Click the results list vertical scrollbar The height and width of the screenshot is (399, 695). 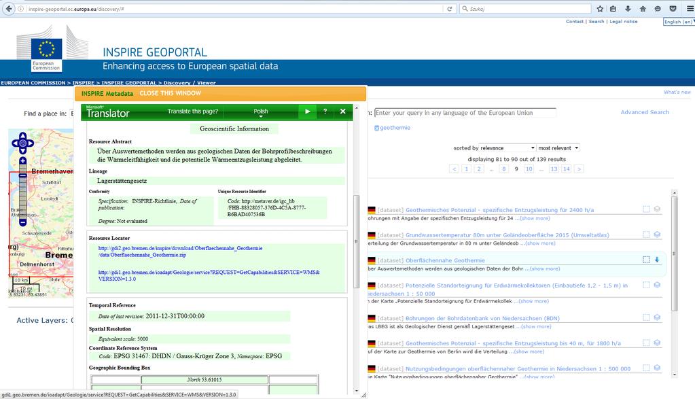point(674,254)
